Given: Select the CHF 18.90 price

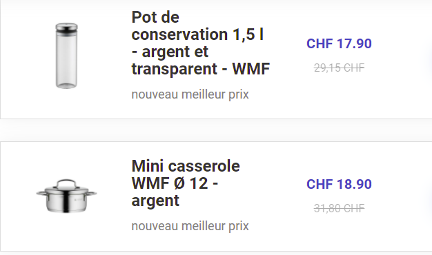Looking at the screenshot, I should 339,184.
